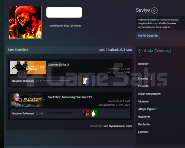Open the Çizimler sidebar link
This screenshot has height=148, width=185.
(143, 132)
